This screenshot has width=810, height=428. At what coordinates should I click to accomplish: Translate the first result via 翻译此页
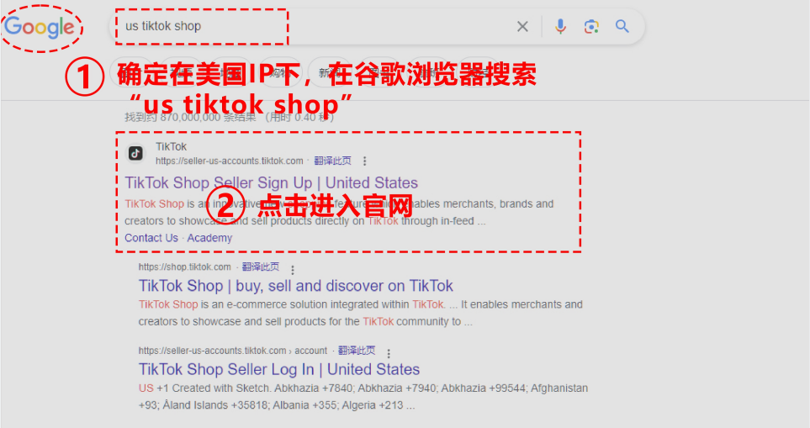333,161
